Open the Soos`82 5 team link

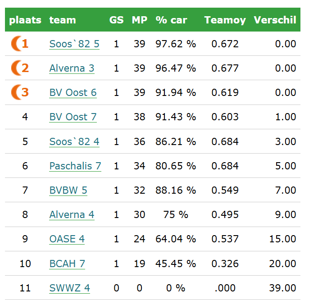click(74, 44)
